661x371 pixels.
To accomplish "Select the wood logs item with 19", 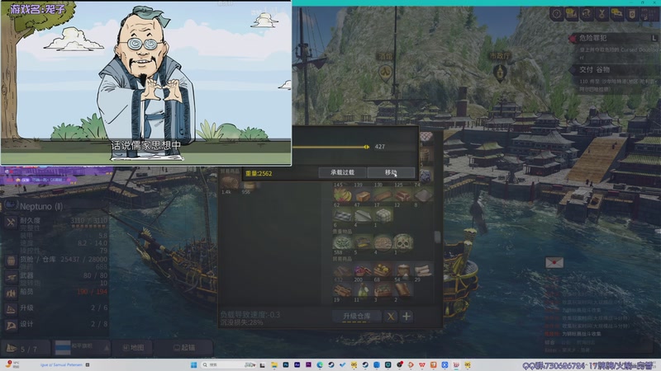I will (343, 290).
